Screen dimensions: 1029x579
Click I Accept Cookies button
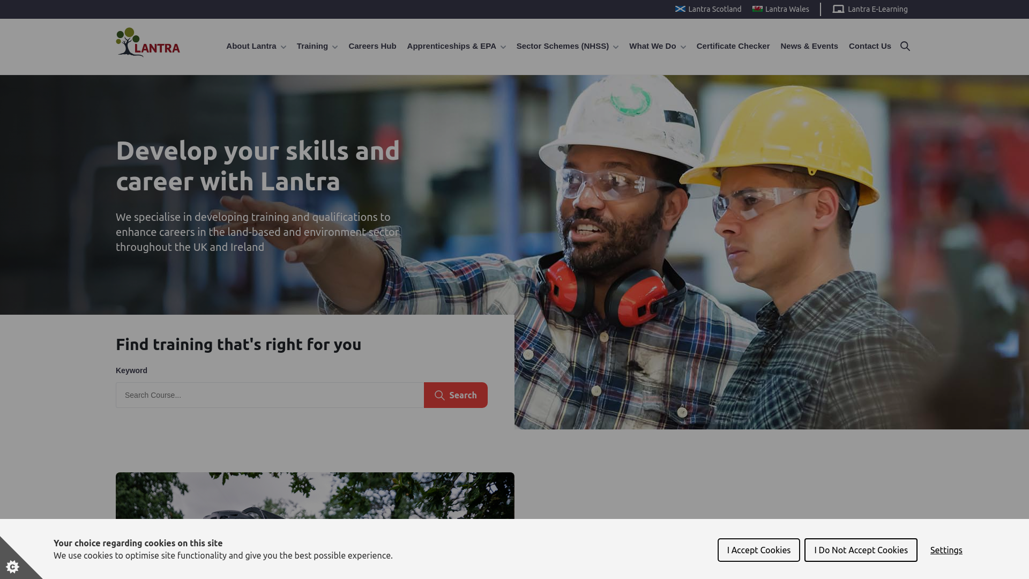coord(759,550)
